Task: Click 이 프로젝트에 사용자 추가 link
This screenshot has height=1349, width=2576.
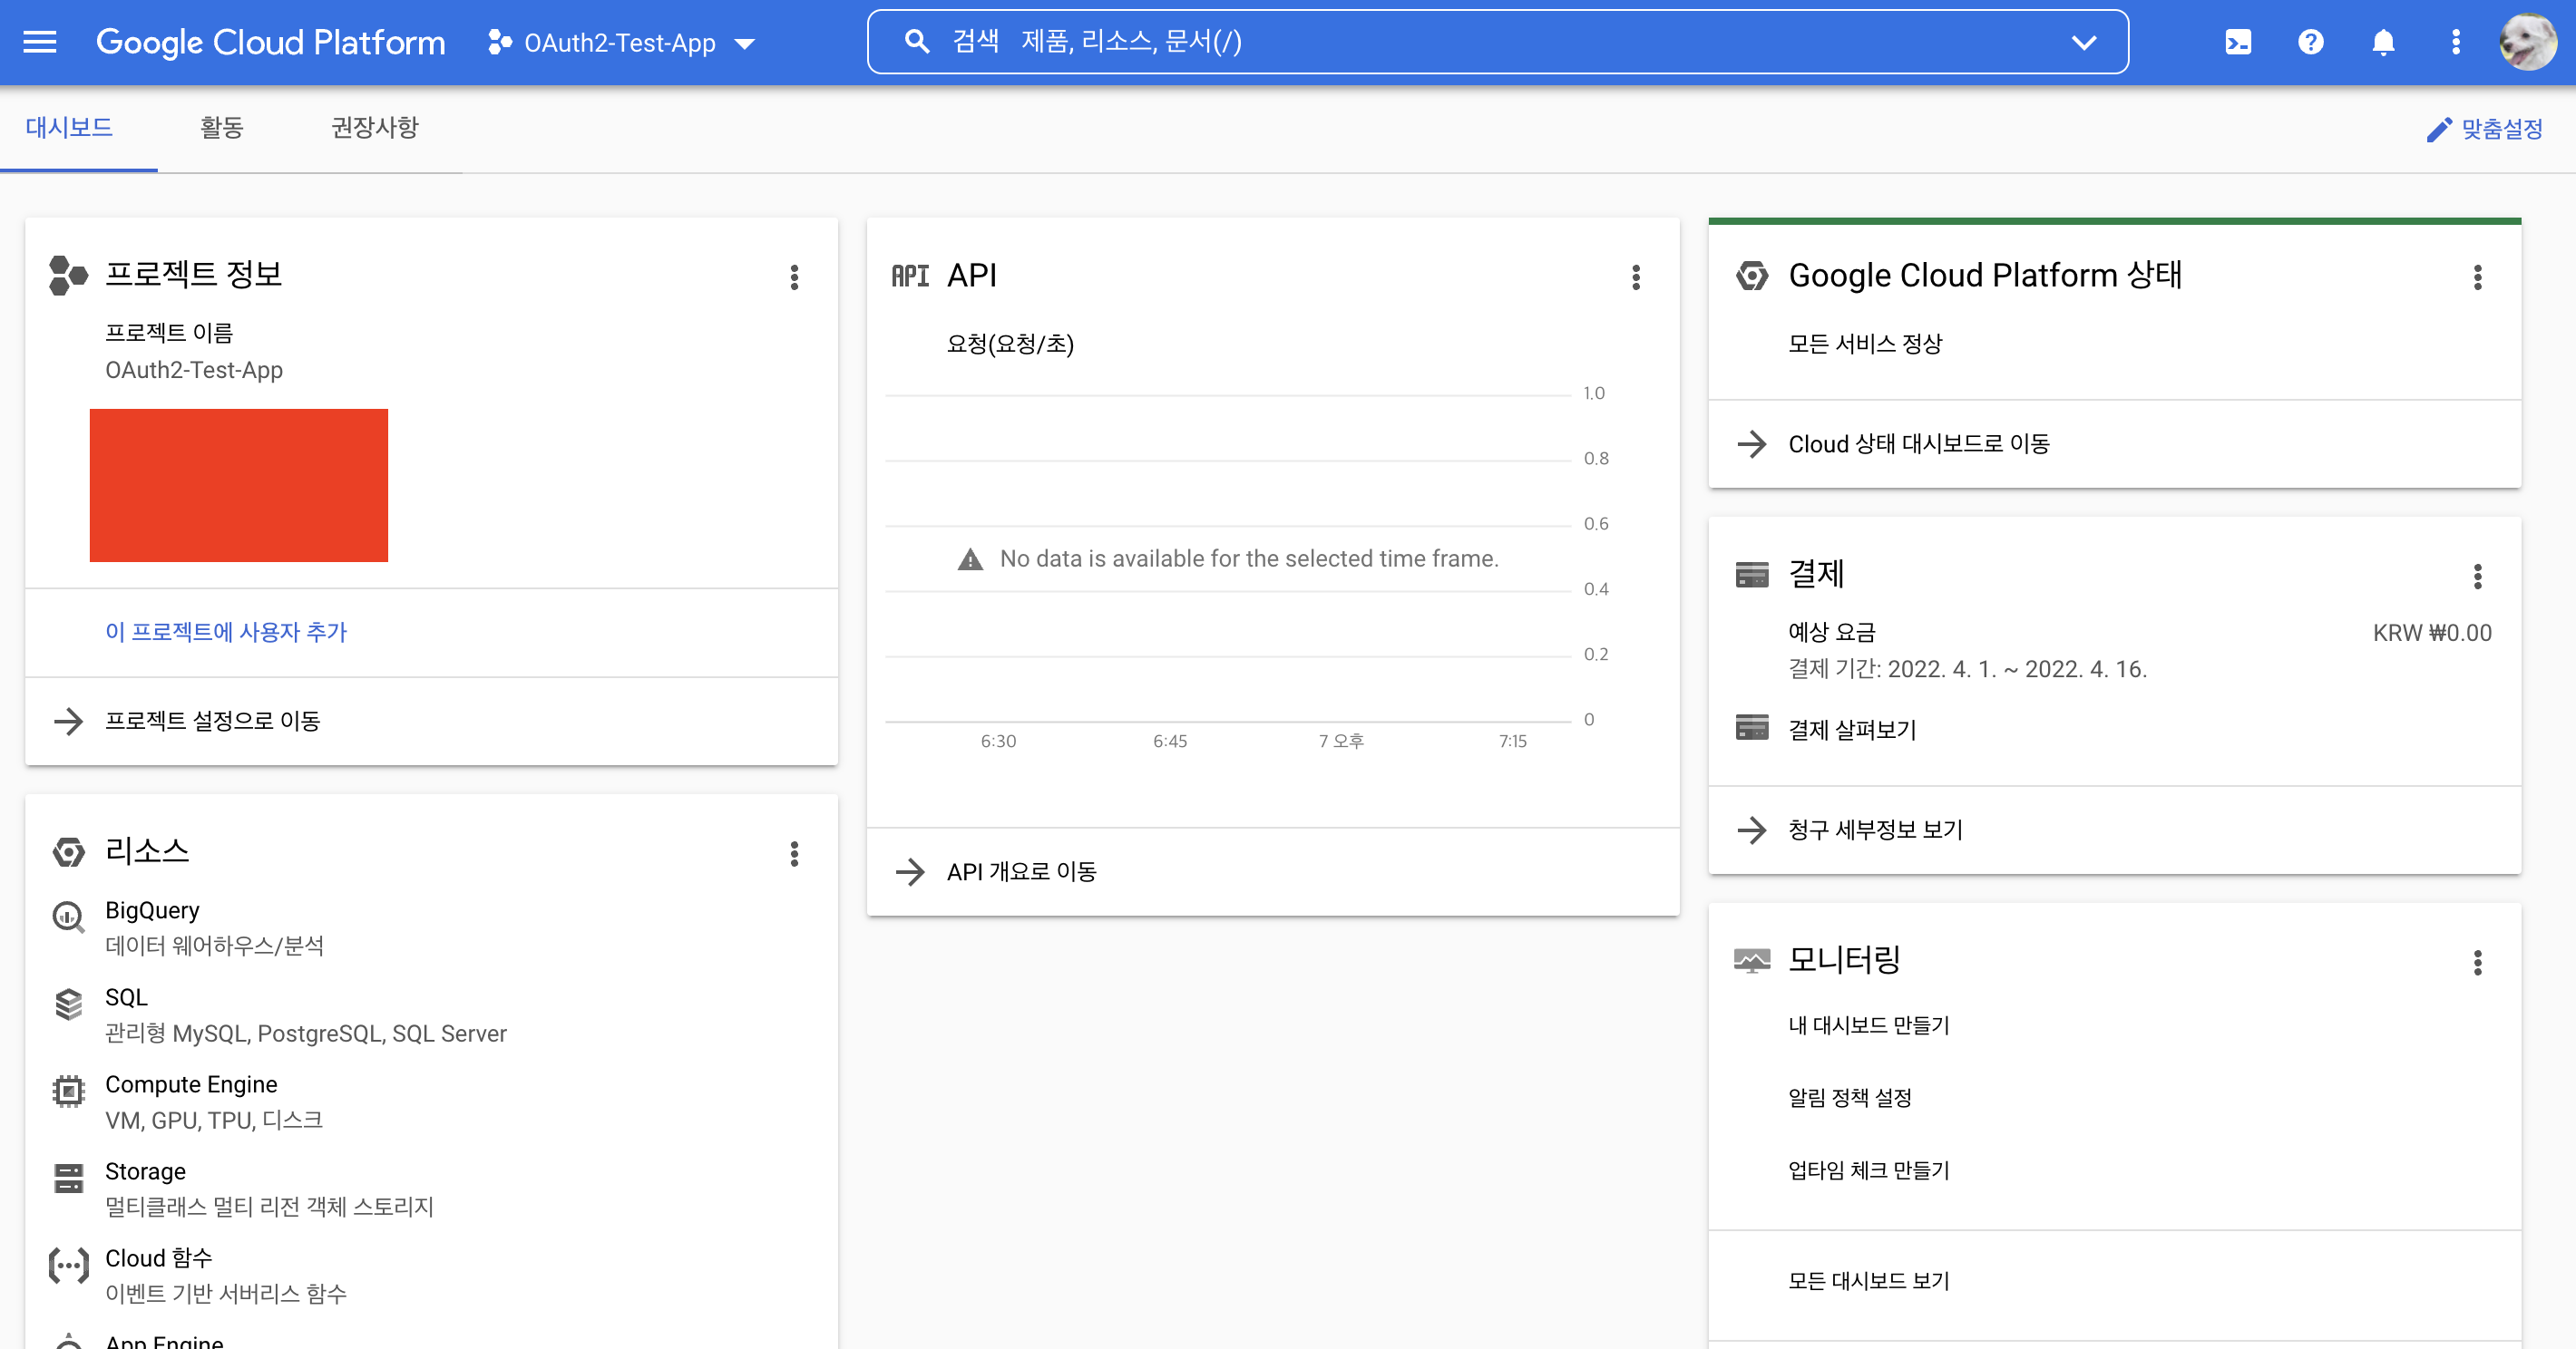Action: click(x=226, y=633)
